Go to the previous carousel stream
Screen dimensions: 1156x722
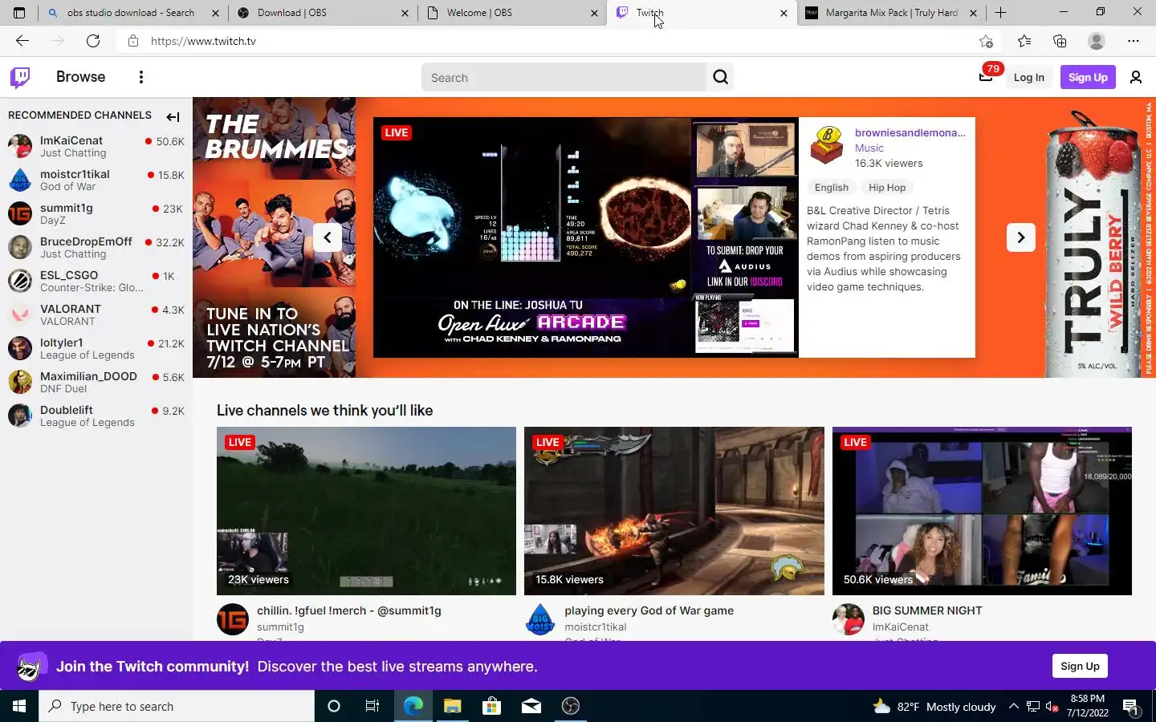(x=328, y=237)
